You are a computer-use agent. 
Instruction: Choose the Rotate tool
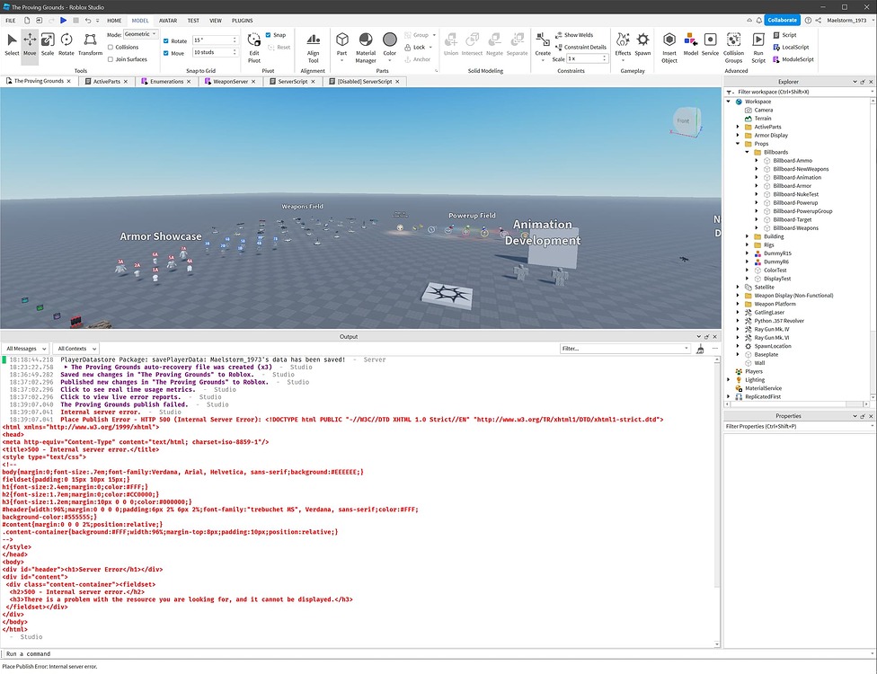(66, 44)
